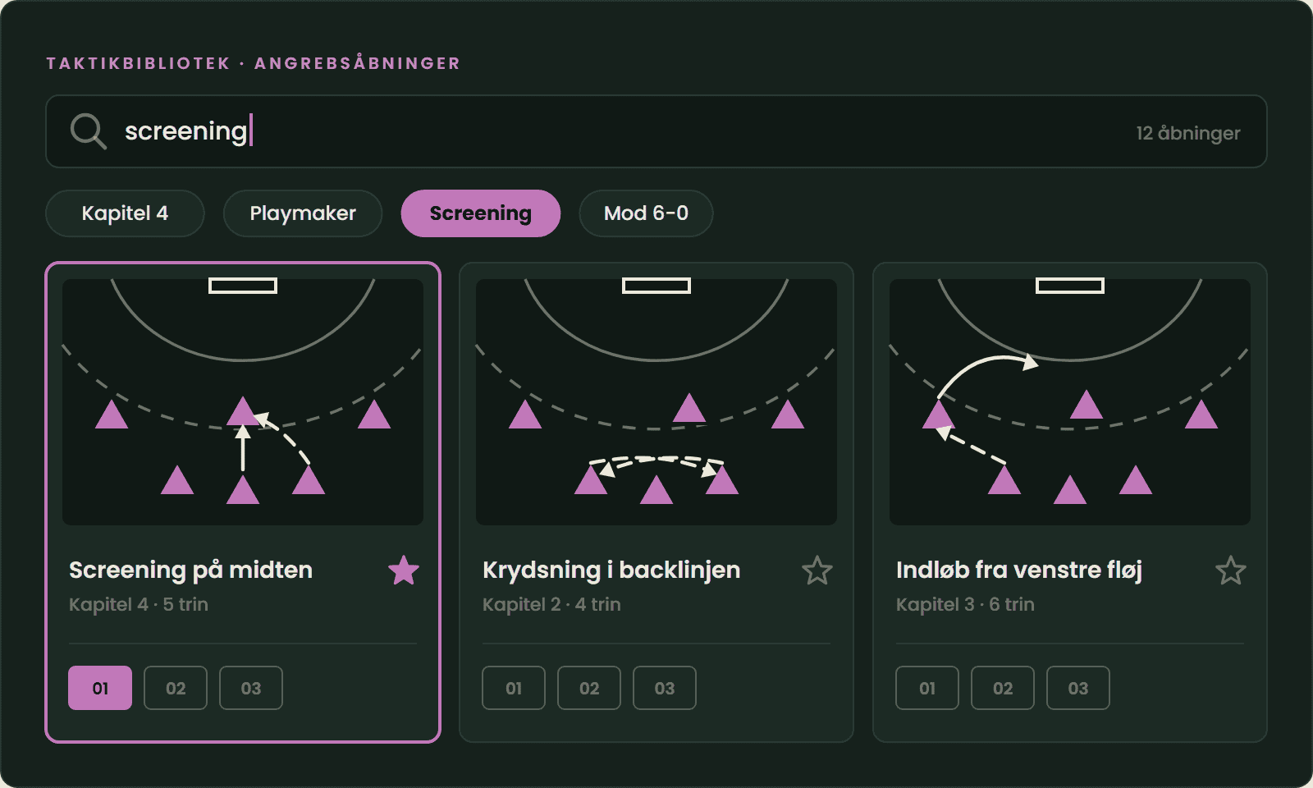
Task: Favorite Krydsning i backlinjen with the star
Action: point(817,570)
